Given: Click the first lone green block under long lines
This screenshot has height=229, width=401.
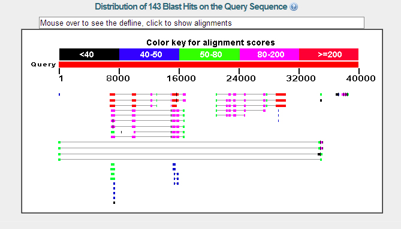Looking at the screenshot, I should pos(113,164).
